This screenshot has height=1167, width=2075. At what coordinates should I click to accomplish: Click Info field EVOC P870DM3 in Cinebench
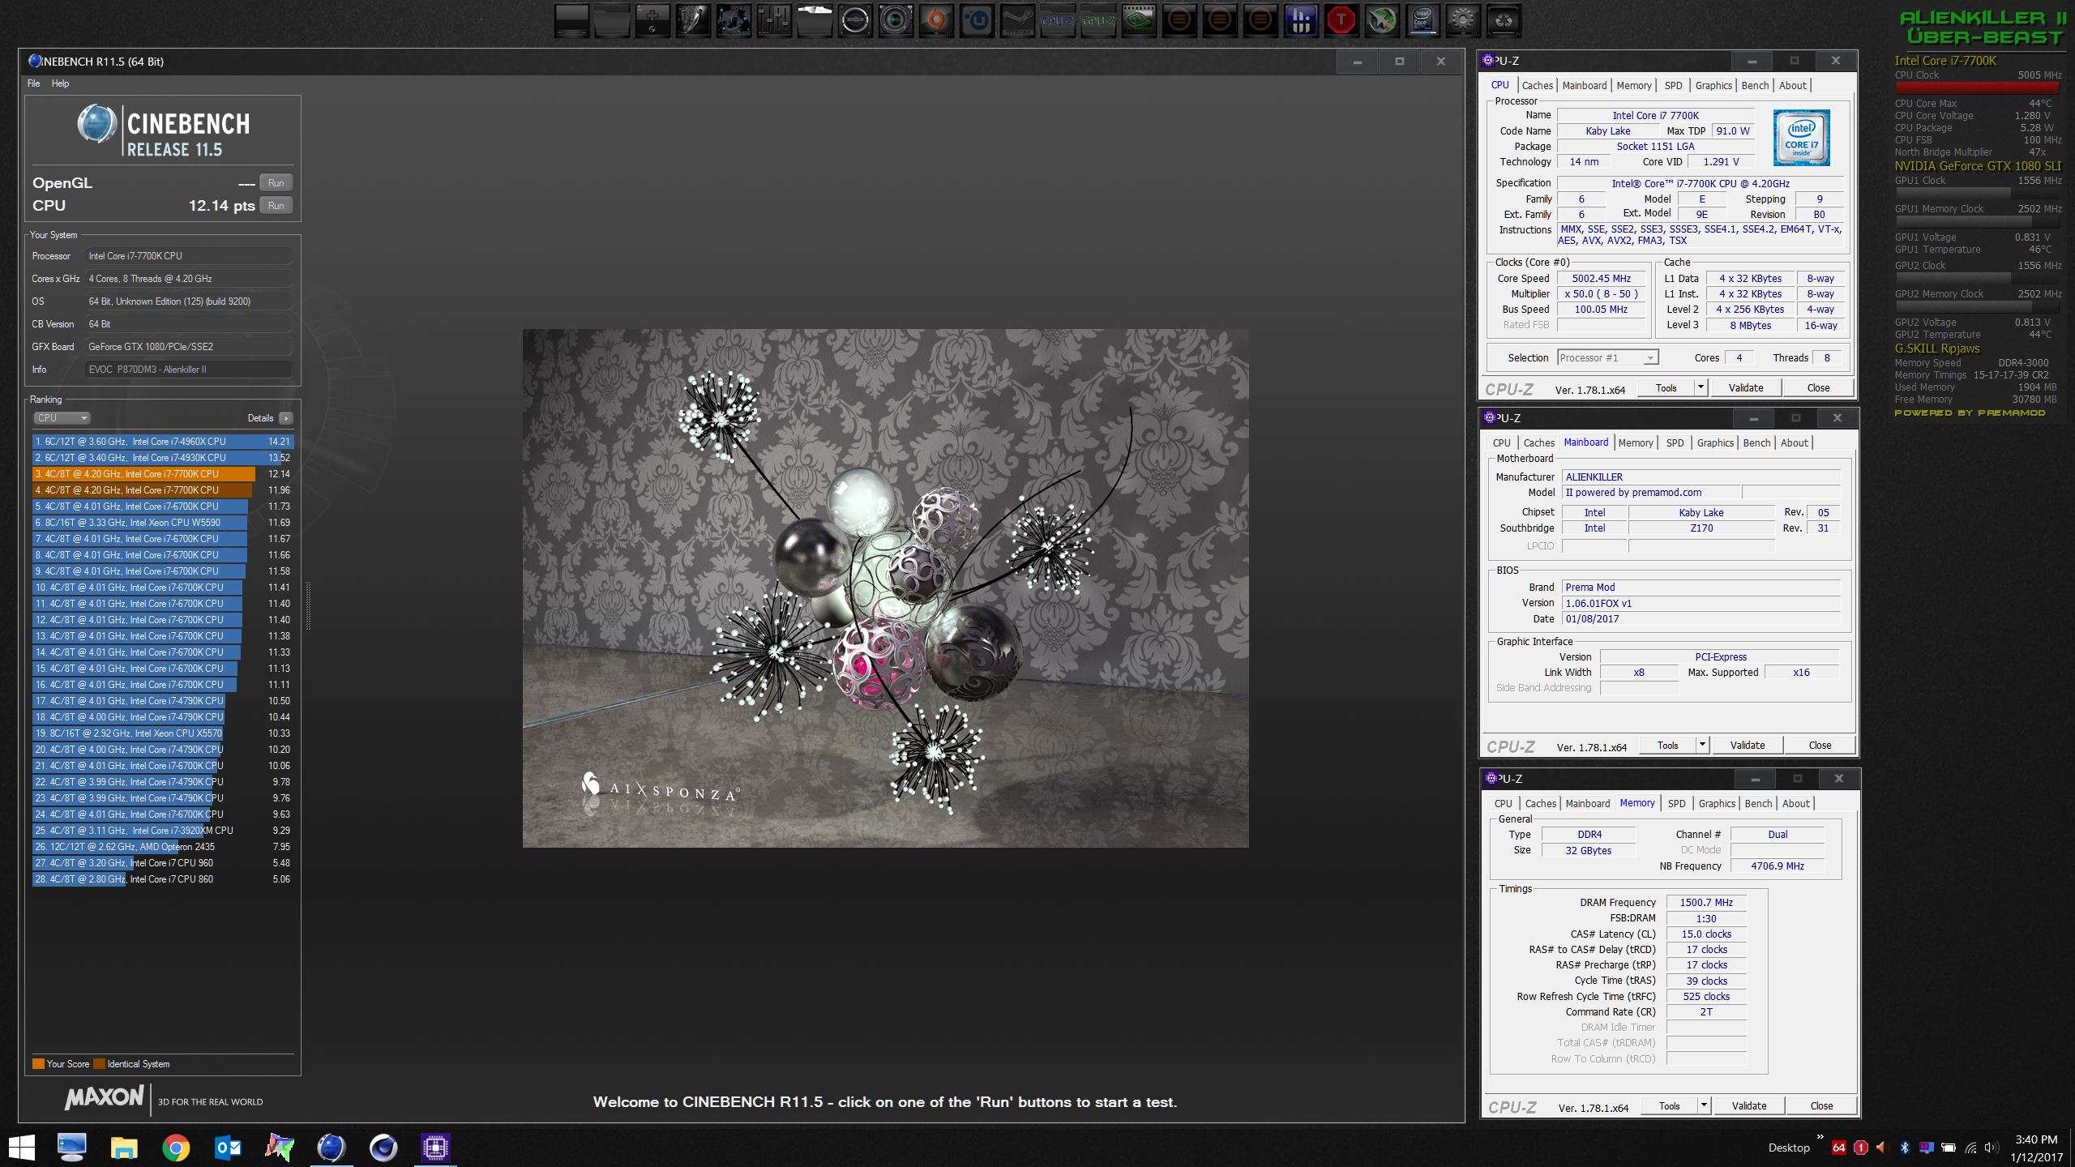tap(188, 370)
